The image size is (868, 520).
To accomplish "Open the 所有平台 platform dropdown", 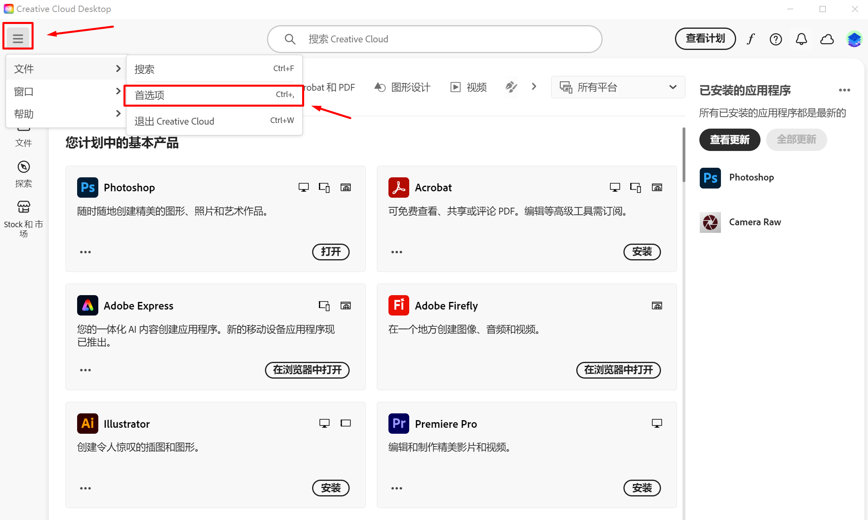I will point(618,87).
